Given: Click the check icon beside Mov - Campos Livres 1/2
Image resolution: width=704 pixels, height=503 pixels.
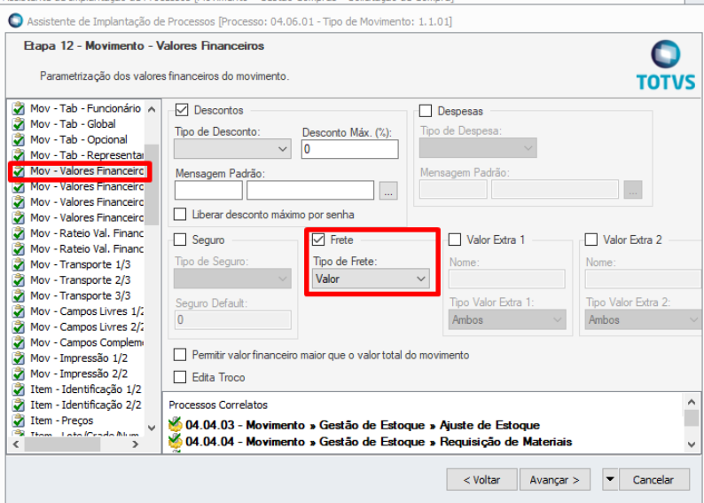Looking at the screenshot, I should point(19,311).
